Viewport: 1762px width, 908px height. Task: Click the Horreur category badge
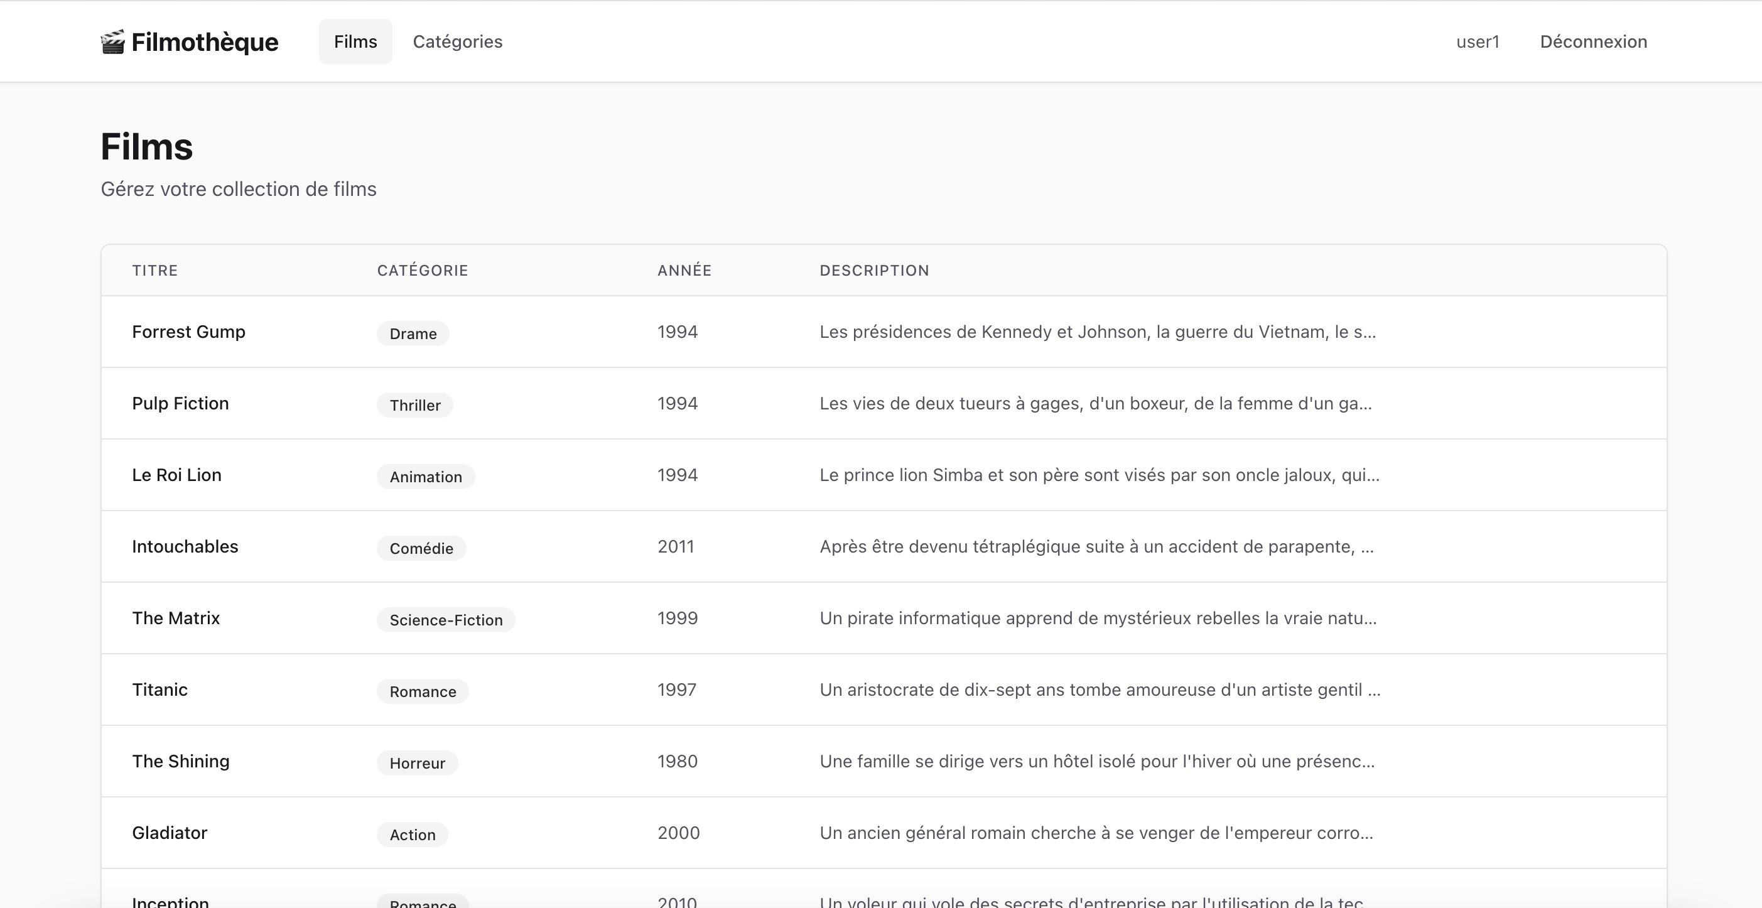tap(417, 763)
